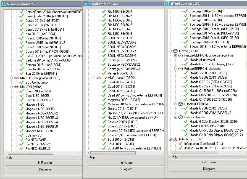Select Mazda CX-7 2009-2013 (93C66)
247x179 pixels.
click(x=211, y=99)
